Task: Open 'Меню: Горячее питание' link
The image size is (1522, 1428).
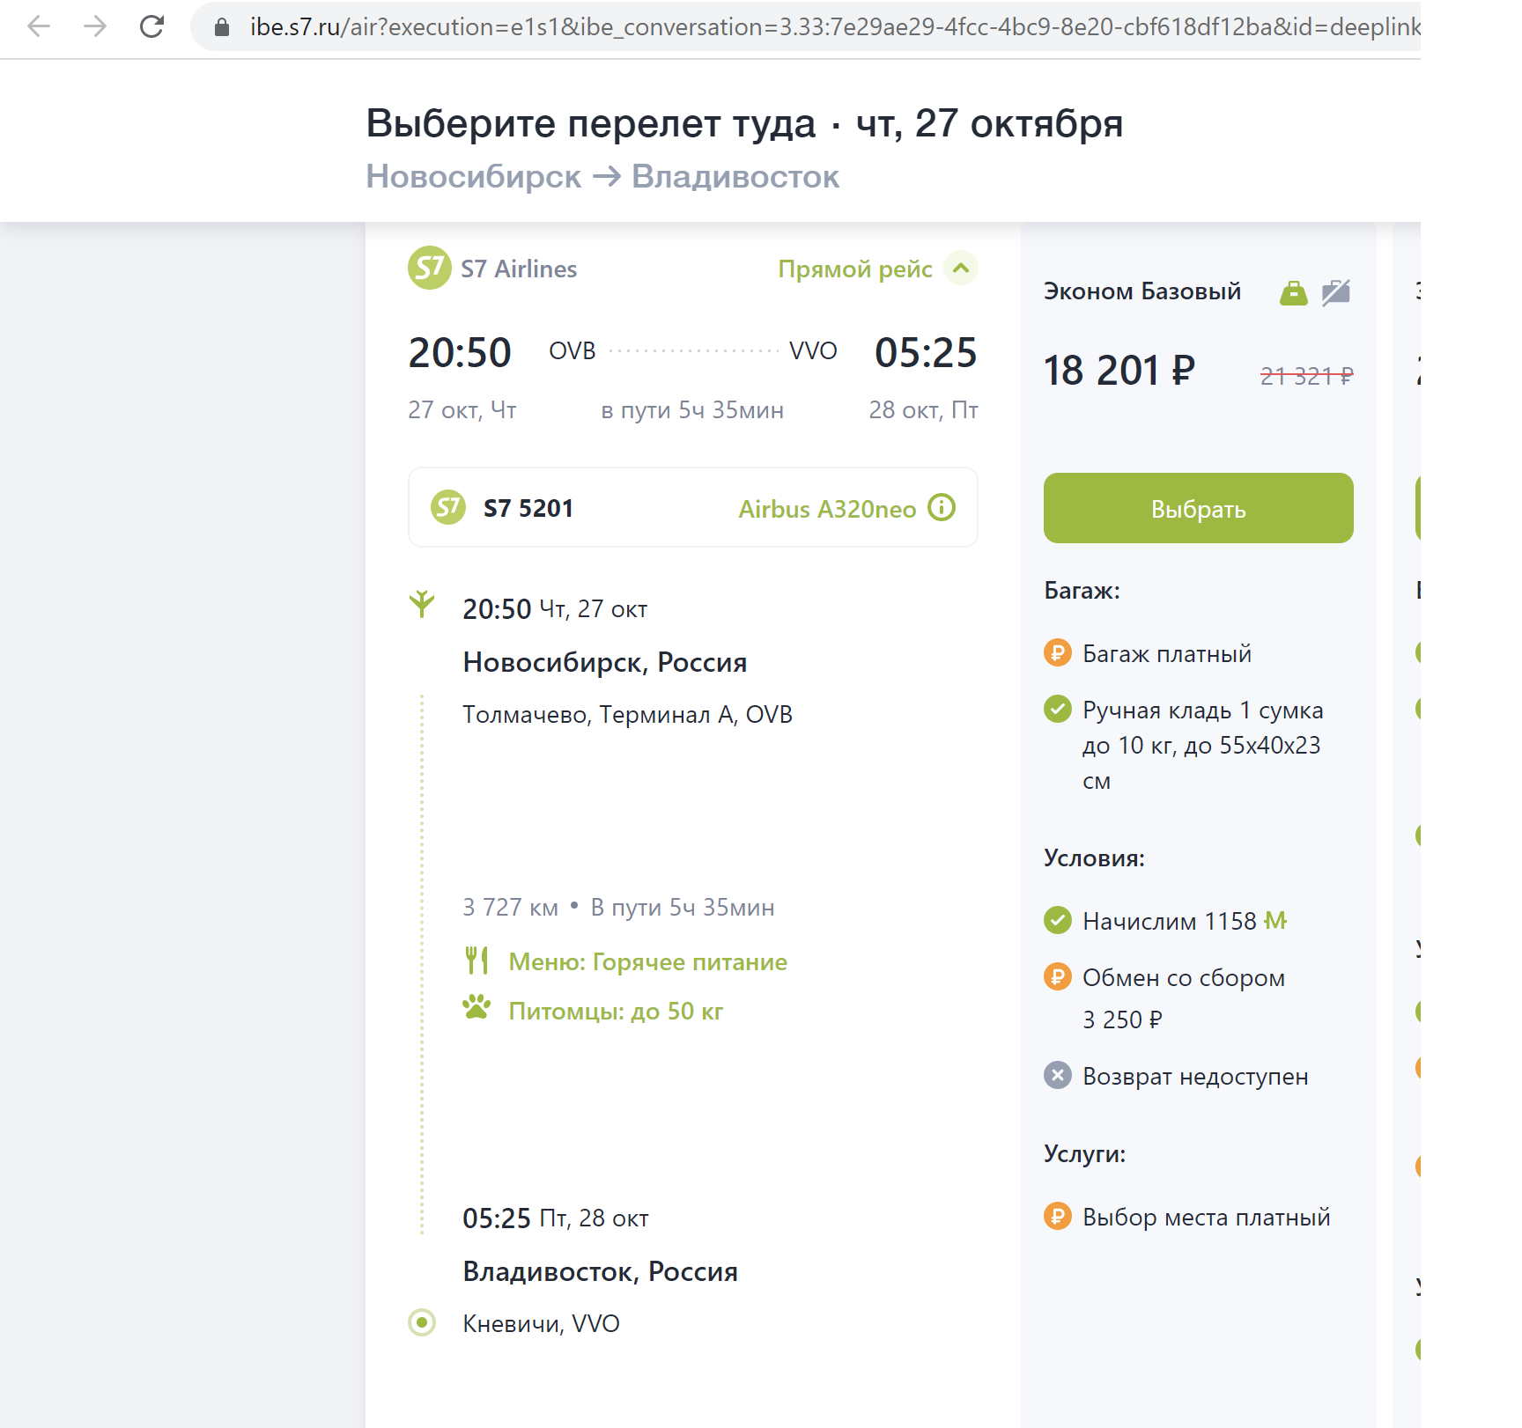Action: click(x=647, y=961)
